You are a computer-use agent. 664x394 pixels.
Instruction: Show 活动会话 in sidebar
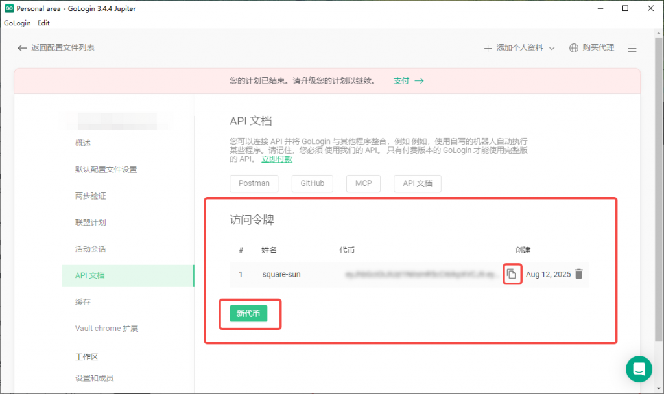(91, 249)
